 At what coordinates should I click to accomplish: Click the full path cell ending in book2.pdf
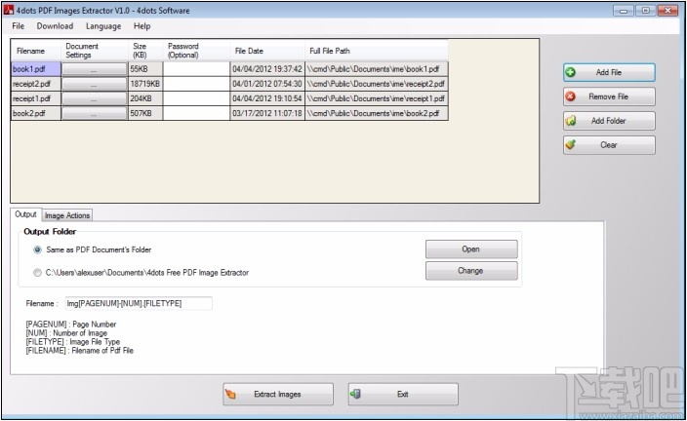(377, 113)
